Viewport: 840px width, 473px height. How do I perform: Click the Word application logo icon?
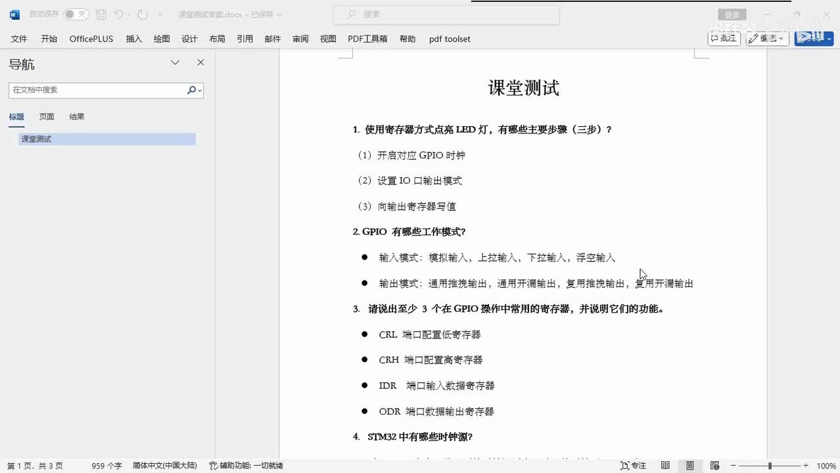14,14
